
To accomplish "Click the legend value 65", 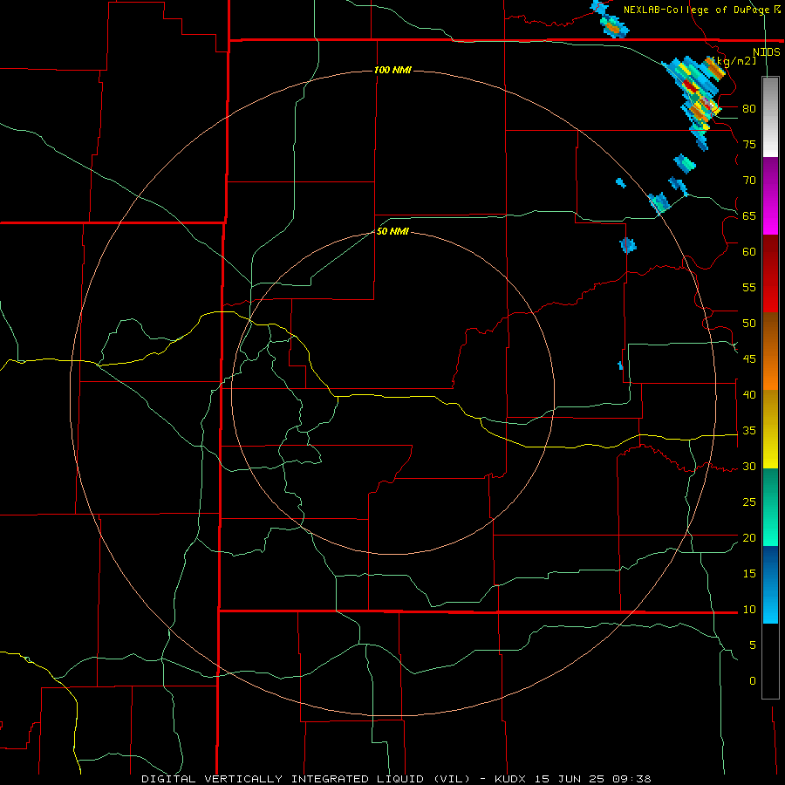I will click(749, 215).
